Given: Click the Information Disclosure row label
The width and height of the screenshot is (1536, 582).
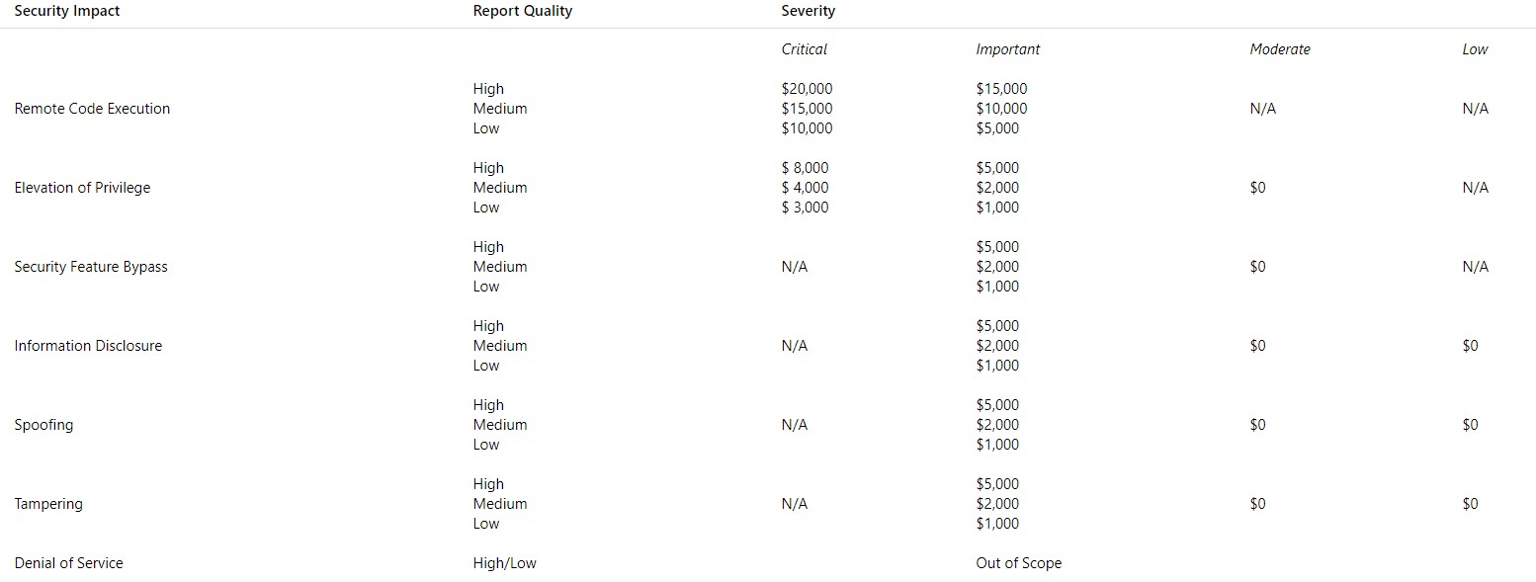Looking at the screenshot, I should (x=88, y=346).
